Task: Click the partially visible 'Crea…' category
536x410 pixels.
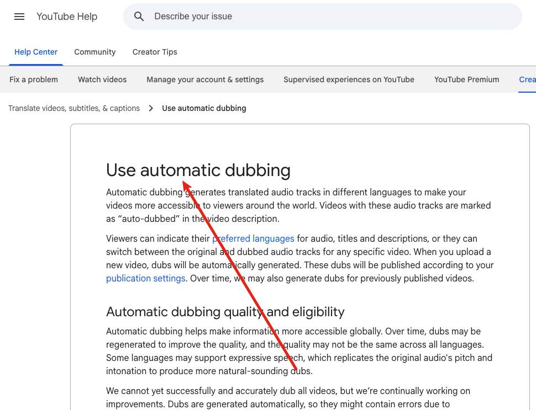Action: (527, 79)
